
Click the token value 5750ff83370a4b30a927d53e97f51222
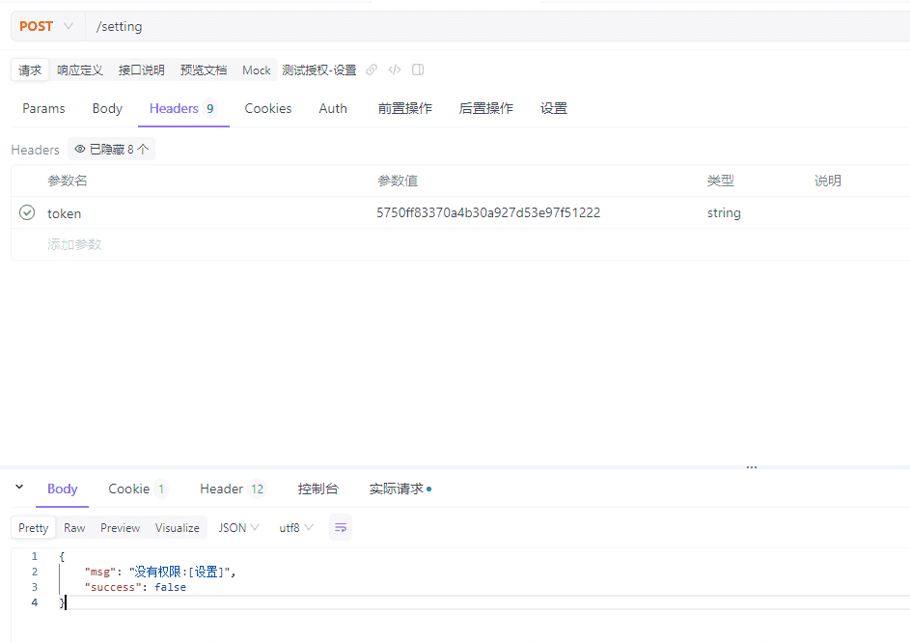click(x=488, y=212)
